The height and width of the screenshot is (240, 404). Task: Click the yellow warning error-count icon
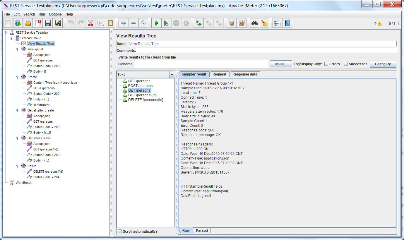click(x=380, y=24)
